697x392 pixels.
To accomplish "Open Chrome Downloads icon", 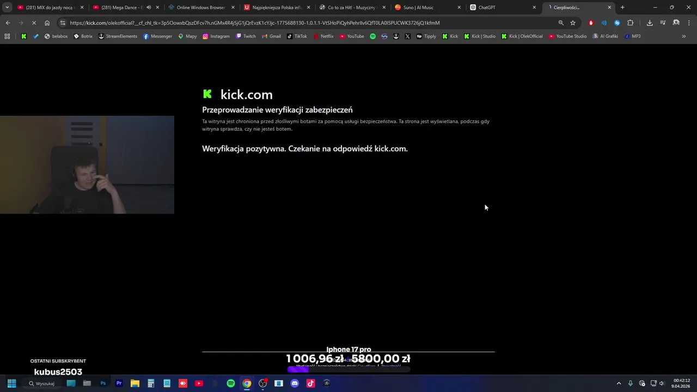I will 650,23.
